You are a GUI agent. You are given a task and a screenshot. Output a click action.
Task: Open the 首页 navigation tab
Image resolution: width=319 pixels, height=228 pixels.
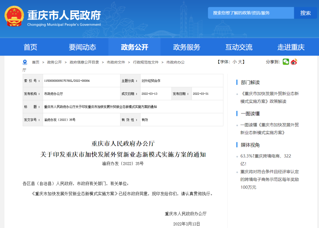tap(30, 47)
